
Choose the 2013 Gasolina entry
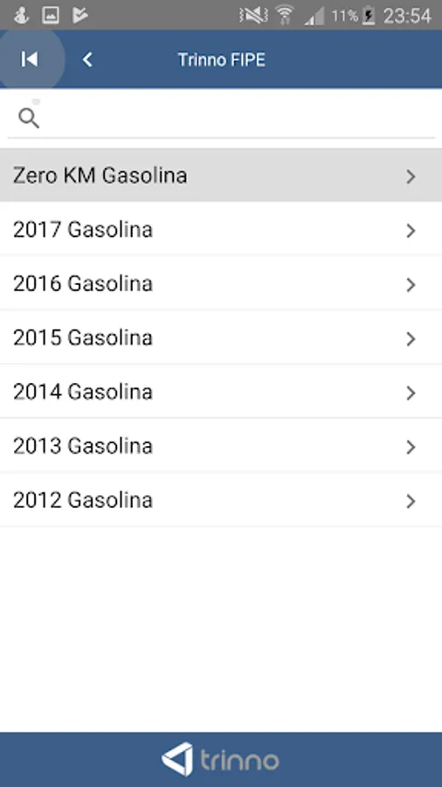point(221,446)
